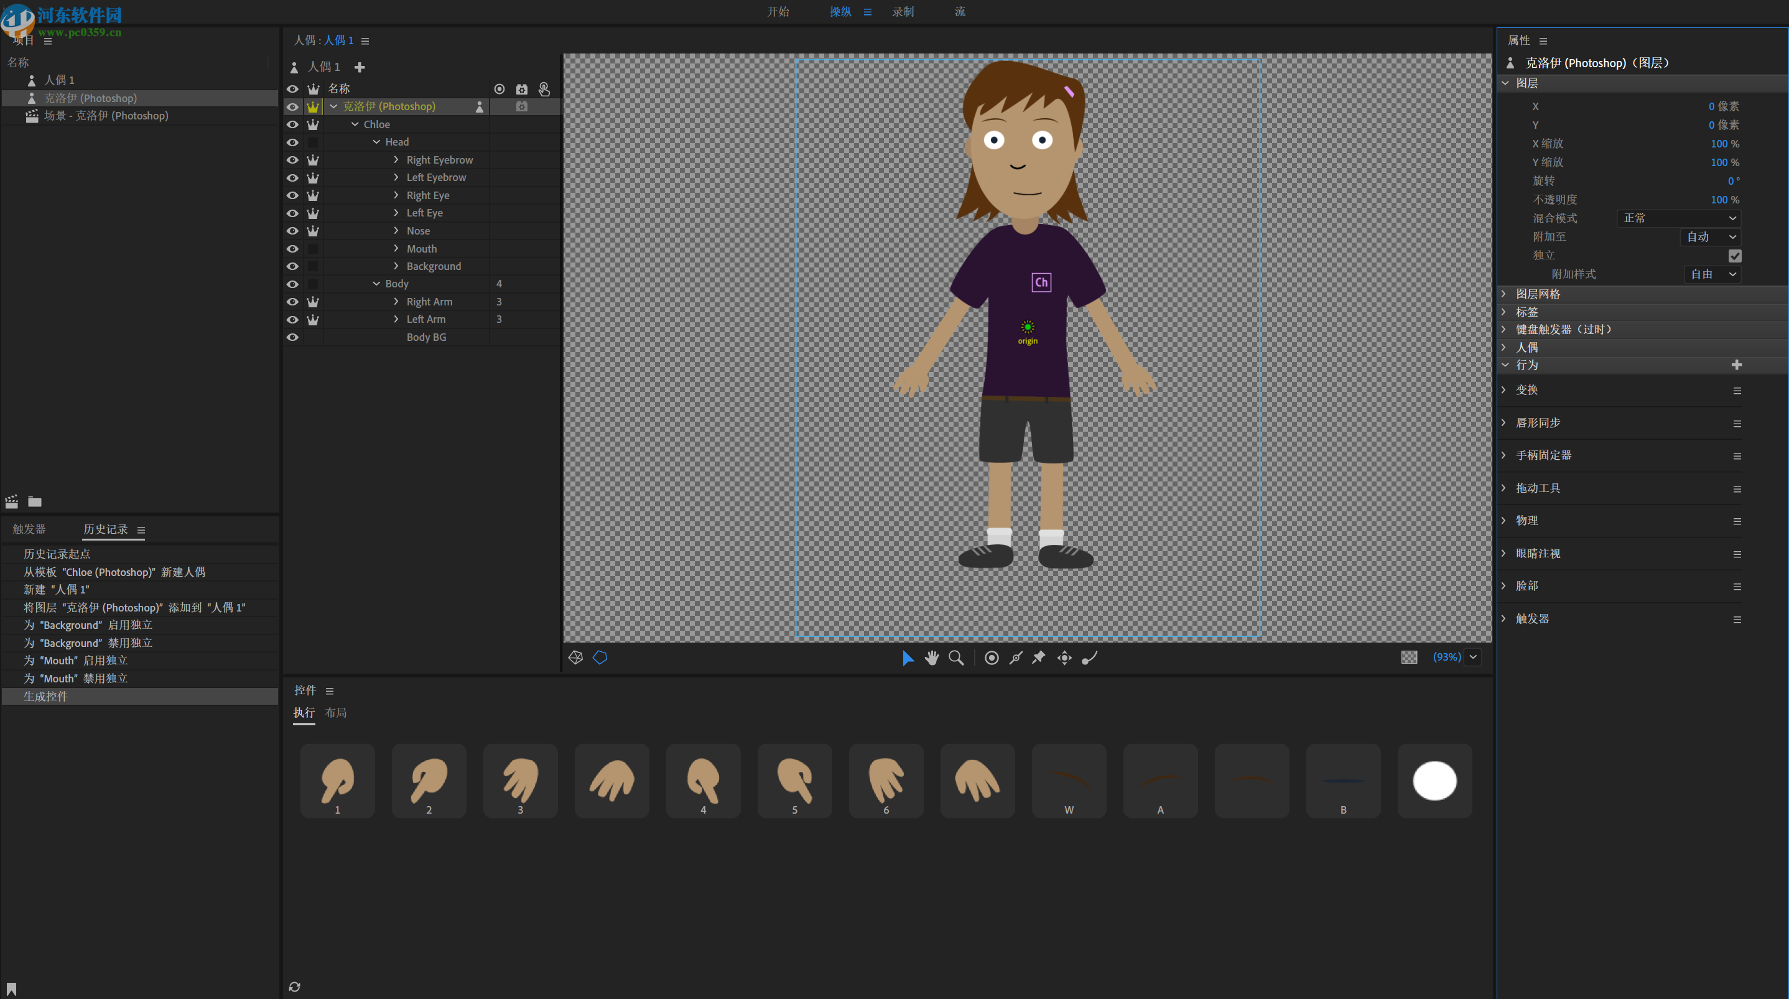Hide the Mouth layer visibility
Image resolution: width=1789 pixels, height=999 pixels.
click(292, 249)
